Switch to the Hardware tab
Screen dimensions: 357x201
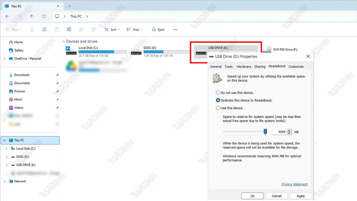244,66
